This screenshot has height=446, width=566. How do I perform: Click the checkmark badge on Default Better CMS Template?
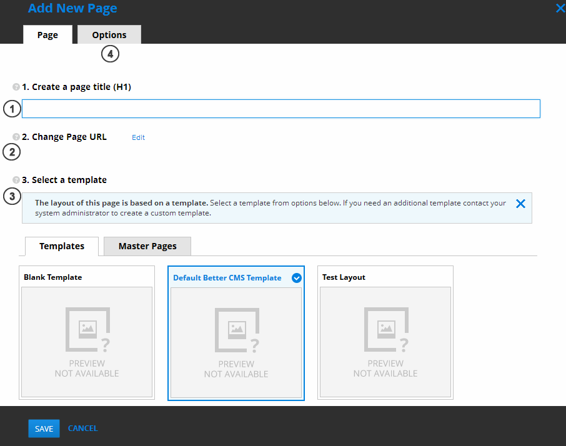[x=296, y=277]
